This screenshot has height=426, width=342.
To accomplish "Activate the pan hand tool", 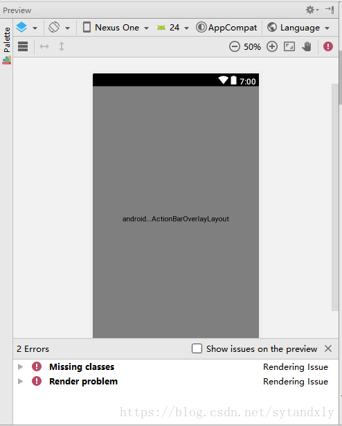I will [x=307, y=46].
